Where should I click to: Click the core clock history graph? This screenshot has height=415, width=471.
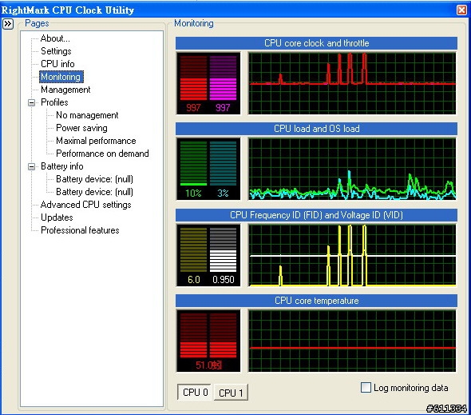(x=352, y=83)
